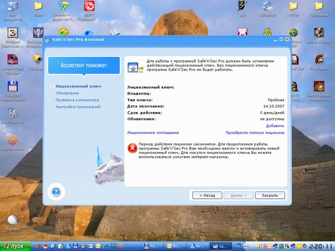
Task: Select the Настройка приложений step
Action: coord(78,107)
